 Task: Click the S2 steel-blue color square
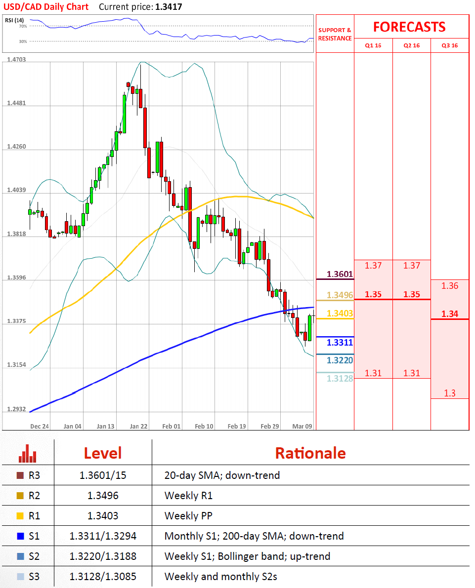click(20, 556)
